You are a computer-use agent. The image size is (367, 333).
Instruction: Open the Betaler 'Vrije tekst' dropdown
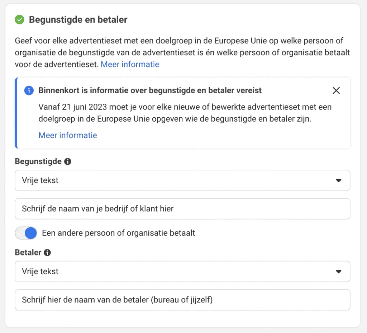tap(182, 271)
